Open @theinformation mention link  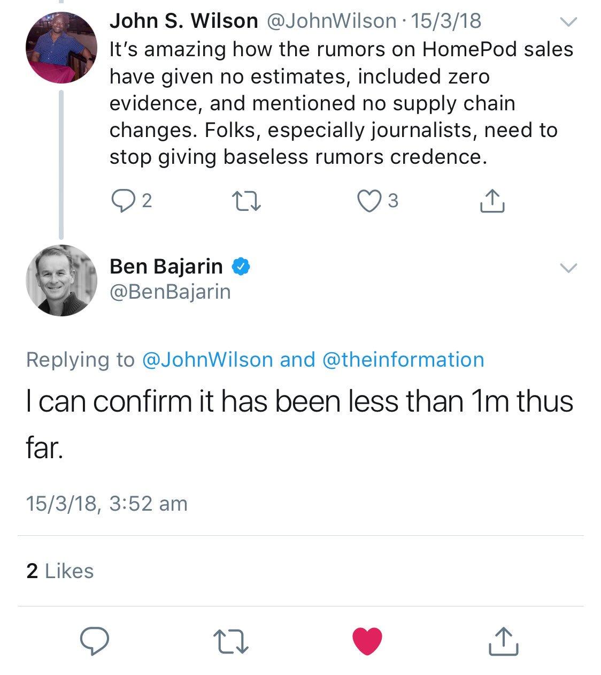403,360
